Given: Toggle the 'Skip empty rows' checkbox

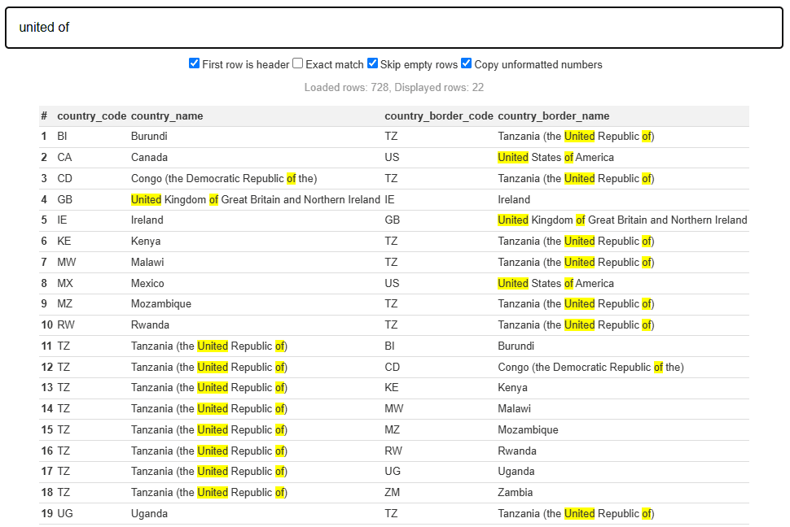Looking at the screenshot, I should [372, 63].
